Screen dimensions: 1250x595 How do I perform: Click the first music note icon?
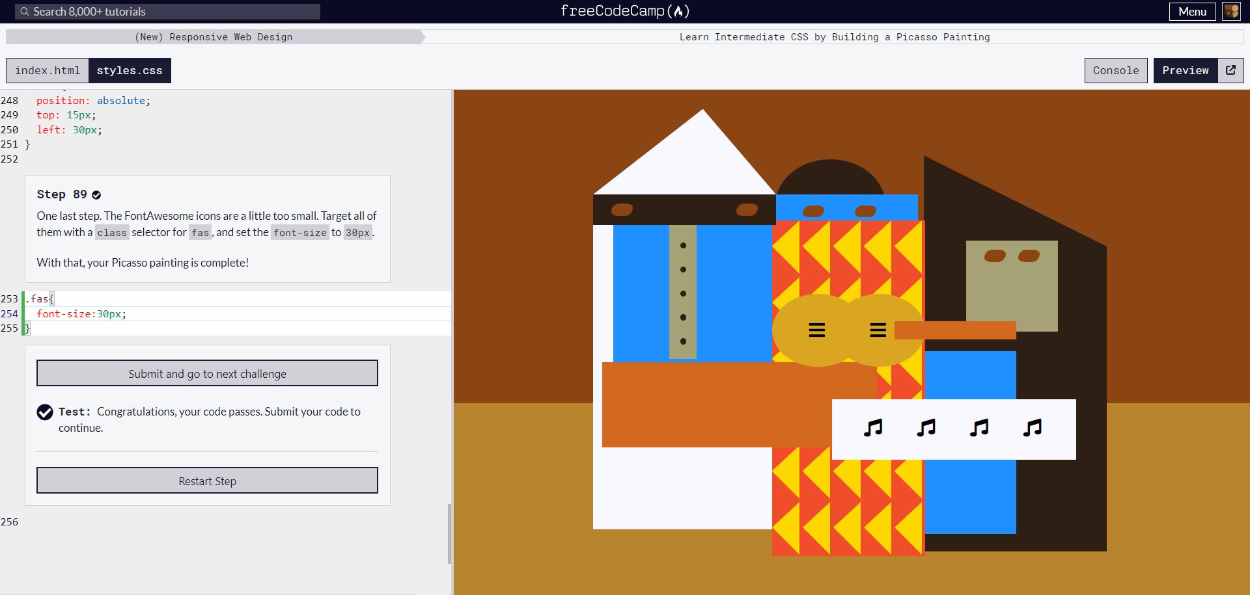point(873,427)
